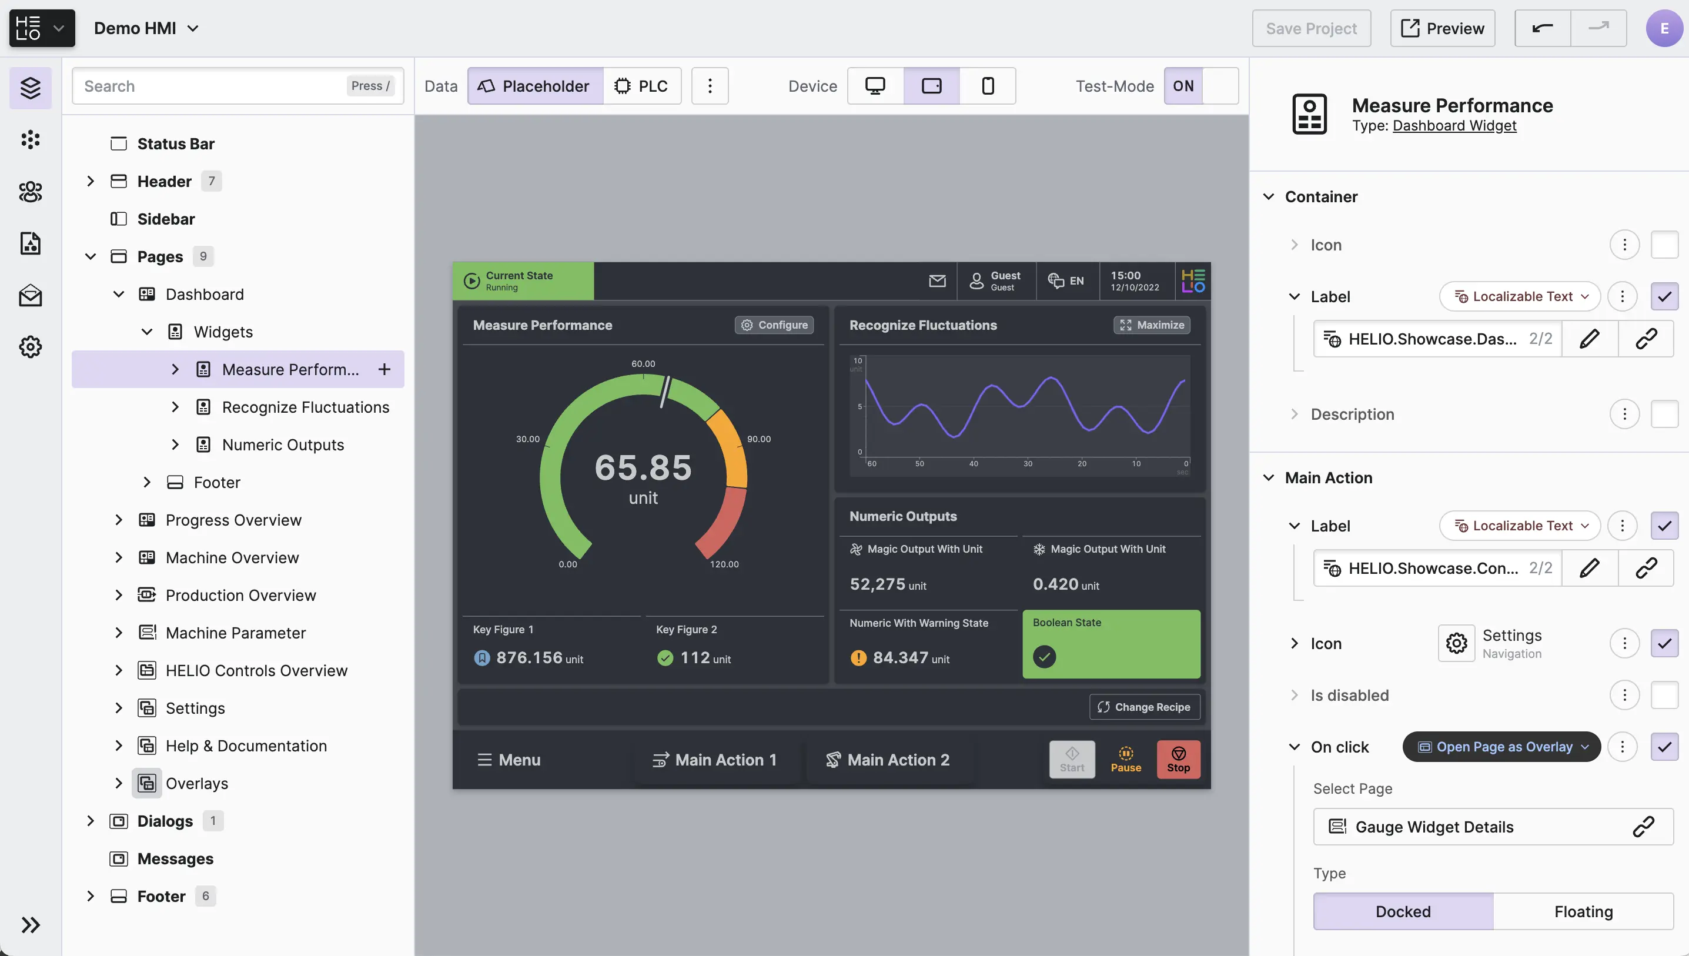Collapse the Main Action section
1689x956 pixels.
coord(1268,477)
